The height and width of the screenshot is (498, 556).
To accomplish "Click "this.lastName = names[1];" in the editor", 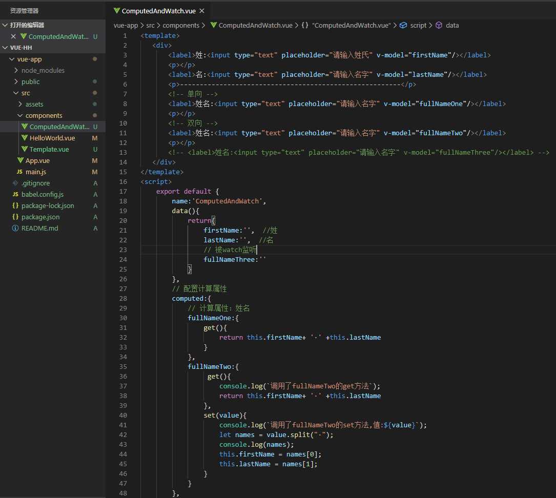I will [x=268, y=464].
